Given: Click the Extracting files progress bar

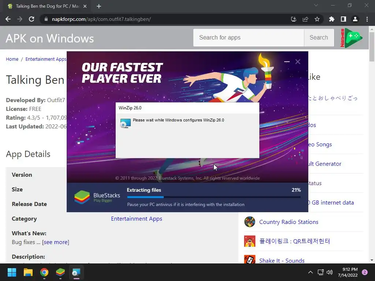Looking at the screenshot, I should [214, 197].
